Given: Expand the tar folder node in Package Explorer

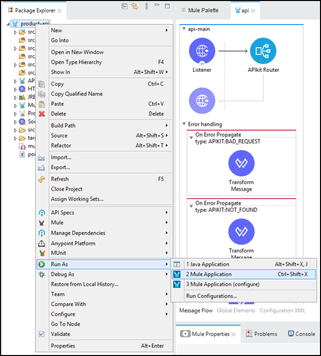Looking at the screenshot, I should tap(15, 138).
